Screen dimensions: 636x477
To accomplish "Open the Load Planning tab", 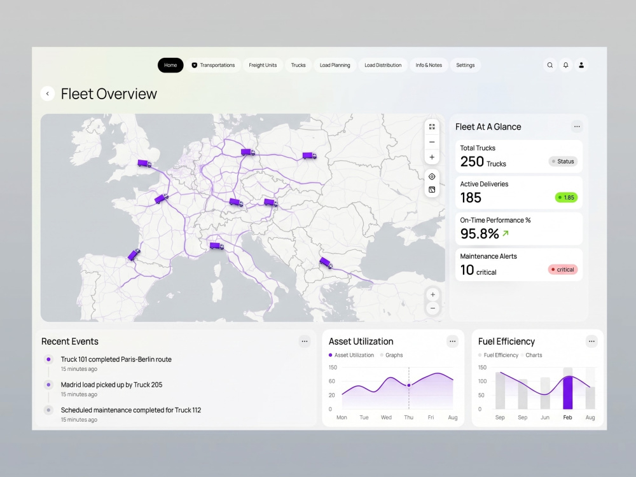I will click(335, 65).
